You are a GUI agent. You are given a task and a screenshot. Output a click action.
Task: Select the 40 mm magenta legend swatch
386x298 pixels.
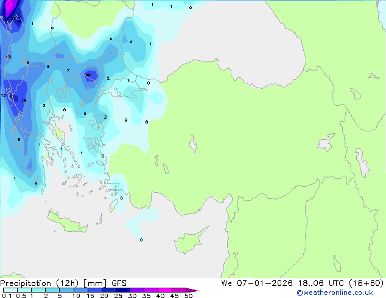[165, 290]
